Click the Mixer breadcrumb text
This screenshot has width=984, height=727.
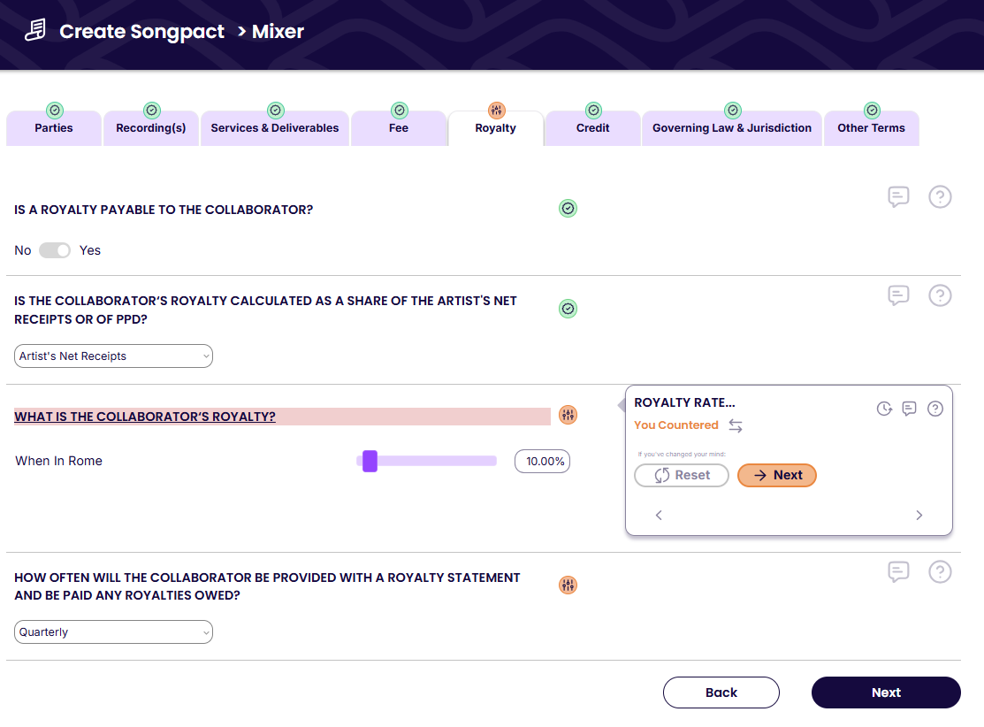click(x=278, y=31)
